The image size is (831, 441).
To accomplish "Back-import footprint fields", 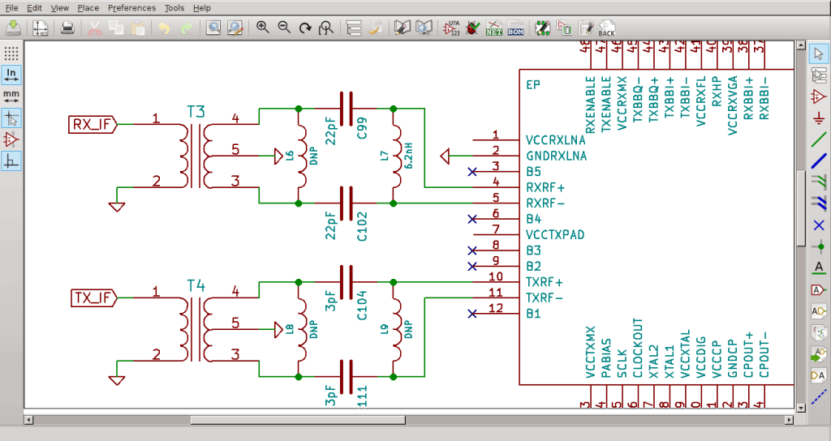I will tap(607, 28).
